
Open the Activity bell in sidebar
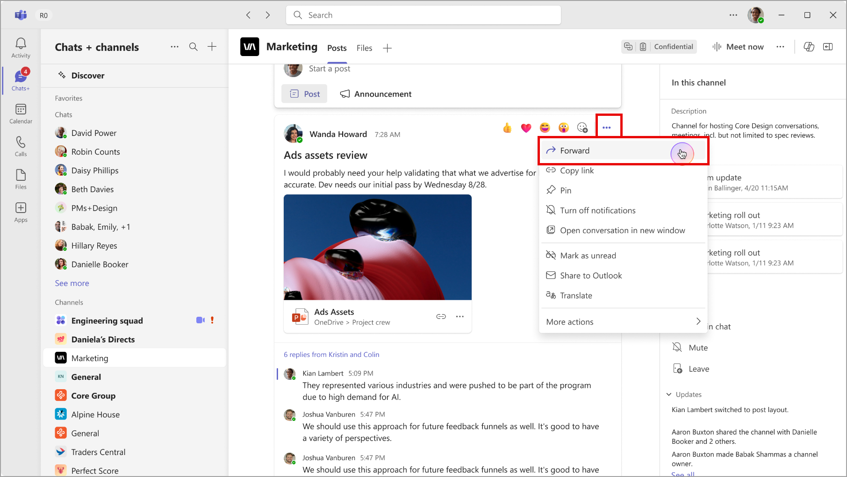(x=21, y=48)
